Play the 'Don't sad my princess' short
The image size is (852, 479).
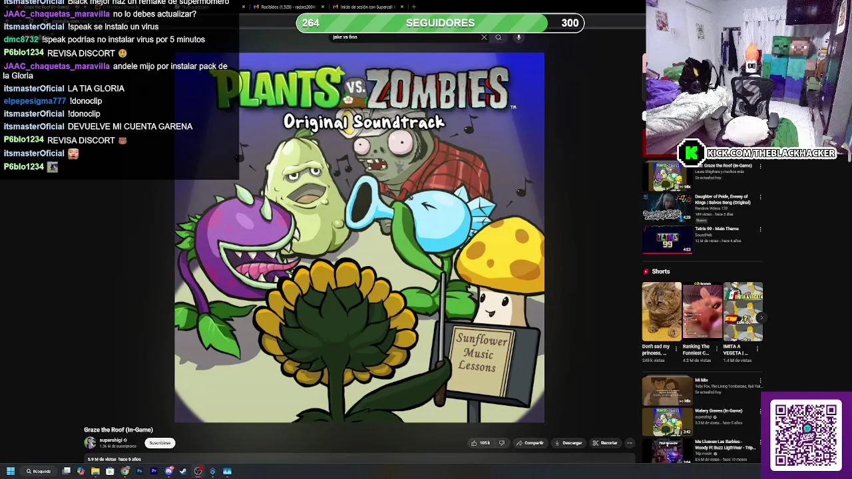click(x=662, y=311)
